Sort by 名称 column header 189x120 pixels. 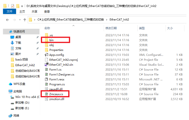click(47, 28)
